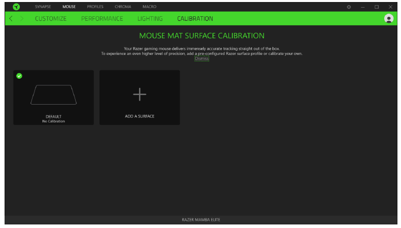This screenshot has width=401, height=228.
Task: Click the Razer Mamba Elite device name
Action: [201, 219]
